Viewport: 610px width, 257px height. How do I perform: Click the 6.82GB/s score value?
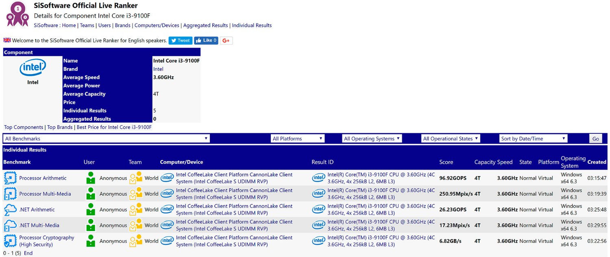(451, 241)
